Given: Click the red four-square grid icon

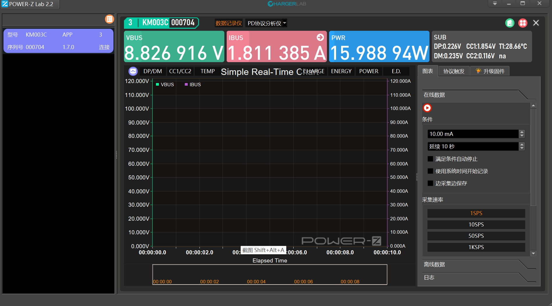Looking at the screenshot, I should coord(523,23).
